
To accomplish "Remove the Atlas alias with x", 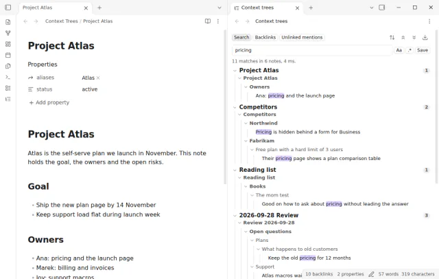I will click(x=98, y=78).
